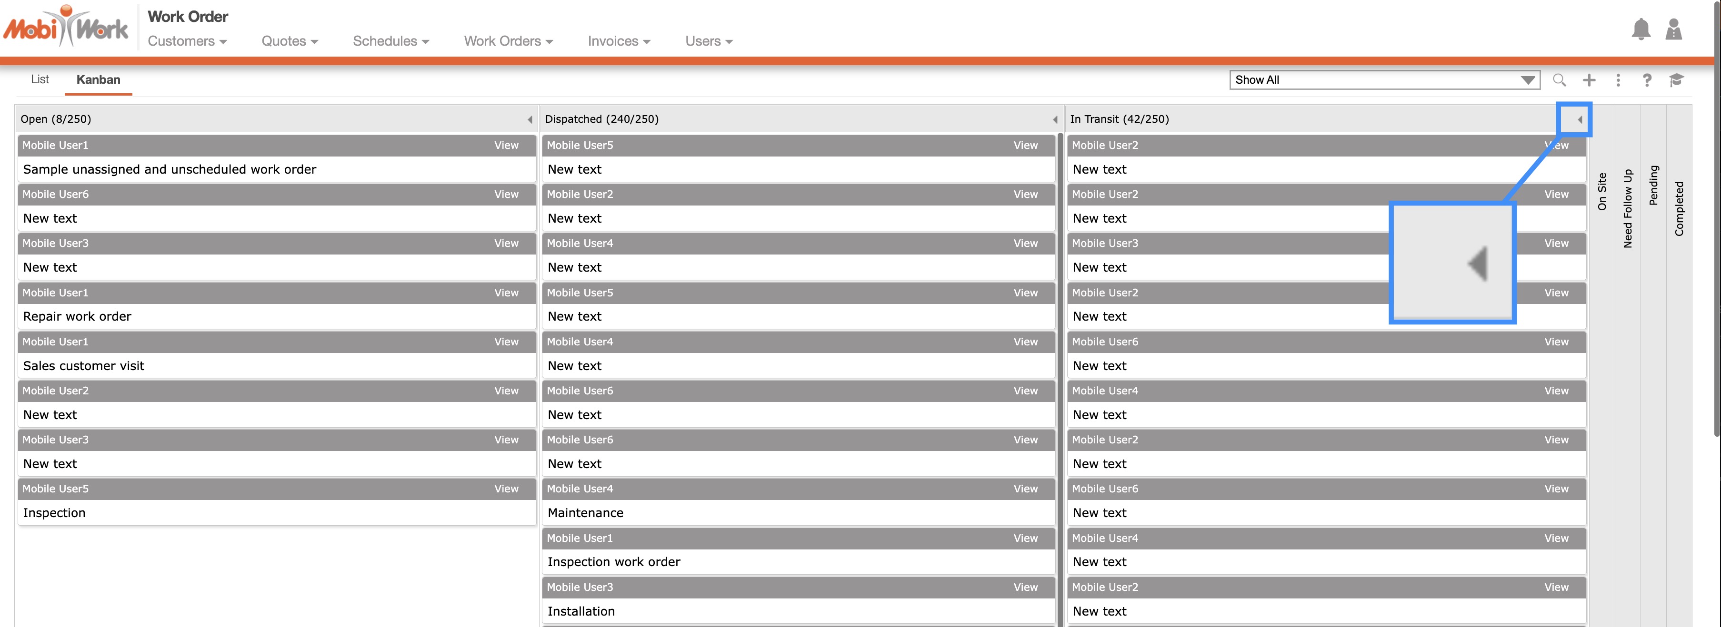
Task: Expand the collapsed On Site column
Action: (1601, 191)
